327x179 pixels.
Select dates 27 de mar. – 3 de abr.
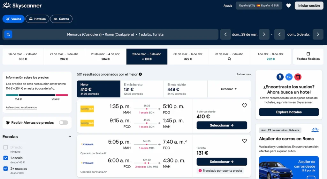tap(64, 57)
